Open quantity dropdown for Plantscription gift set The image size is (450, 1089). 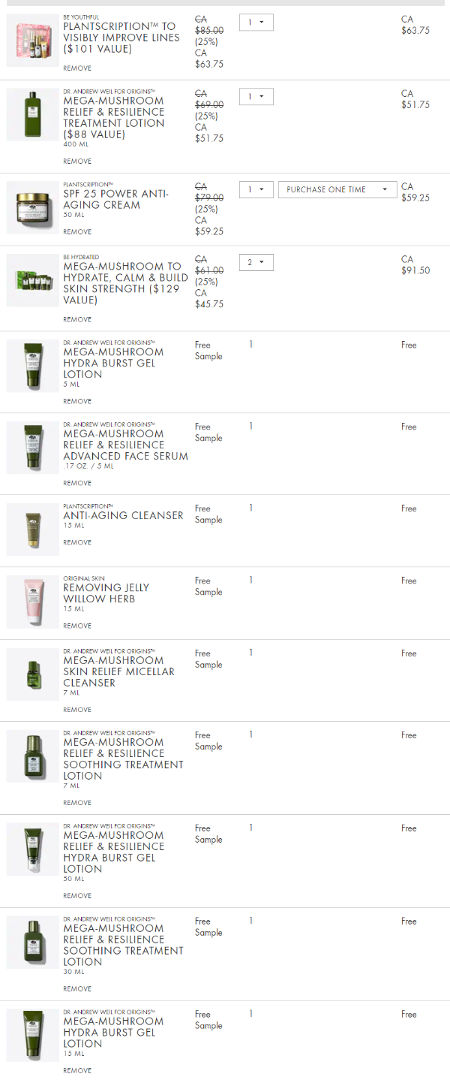(256, 23)
